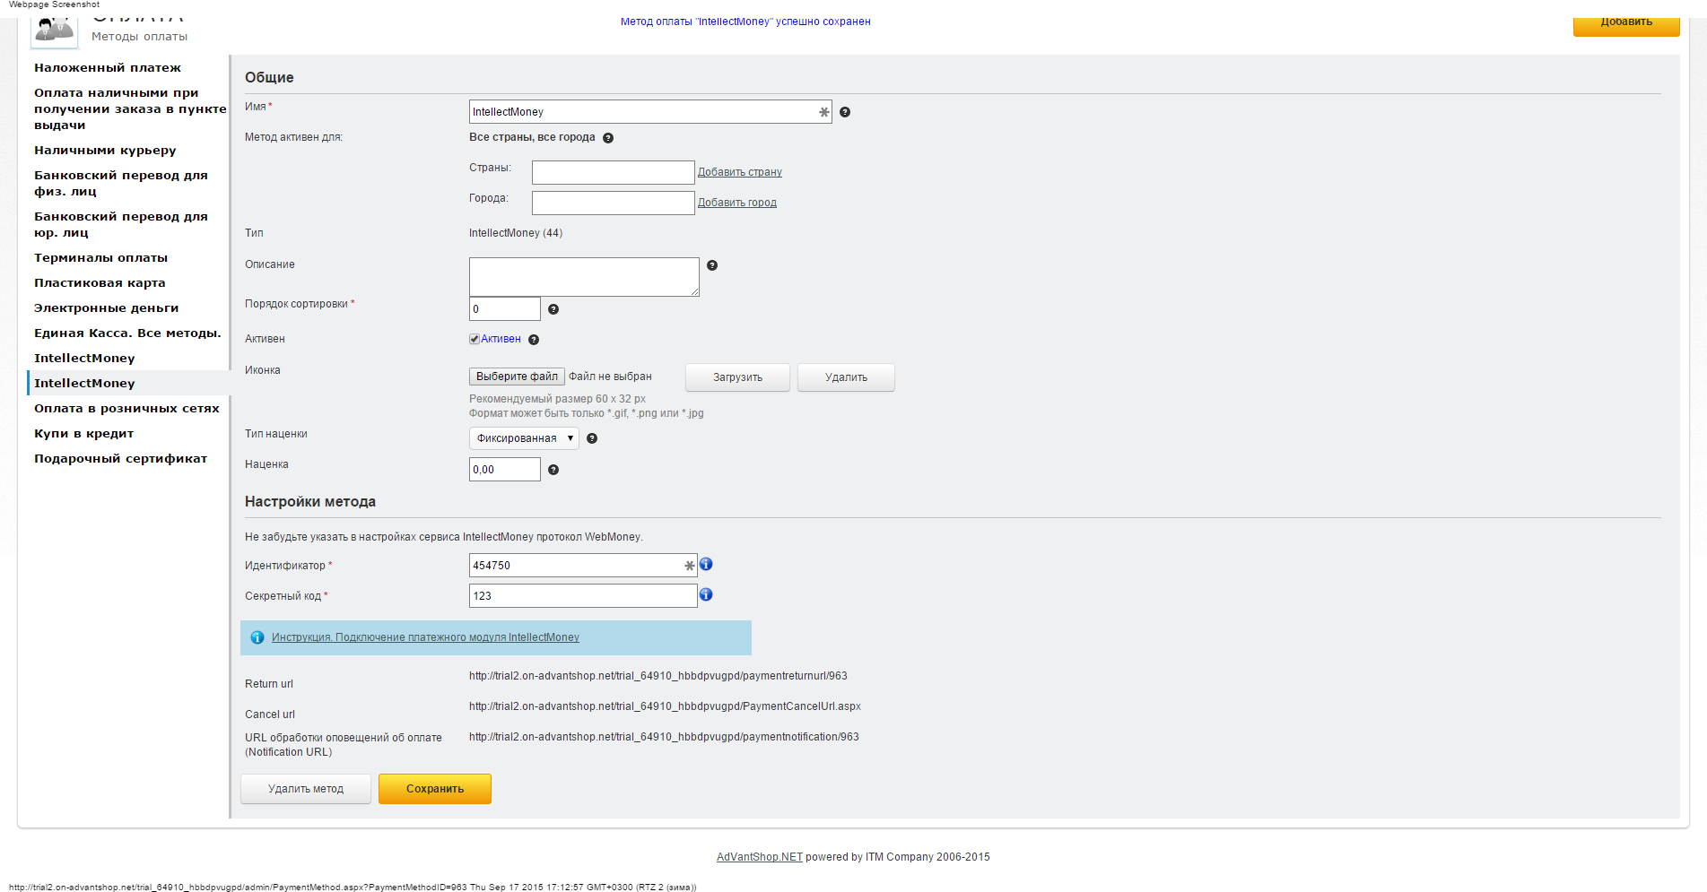
Task: Click help icon next to Активен checkbox
Action: click(x=534, y=340)
